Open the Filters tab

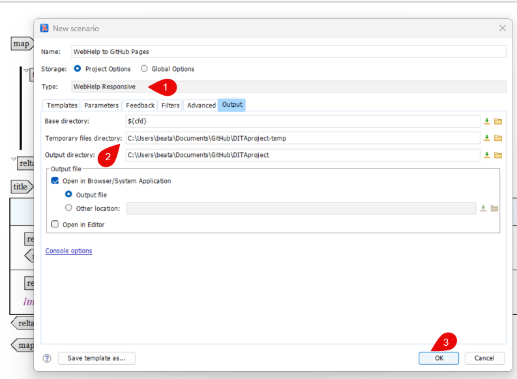(170, 105)
